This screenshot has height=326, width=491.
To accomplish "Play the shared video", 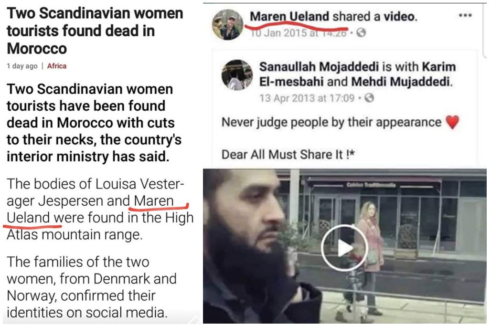I will tap(344, 248).
